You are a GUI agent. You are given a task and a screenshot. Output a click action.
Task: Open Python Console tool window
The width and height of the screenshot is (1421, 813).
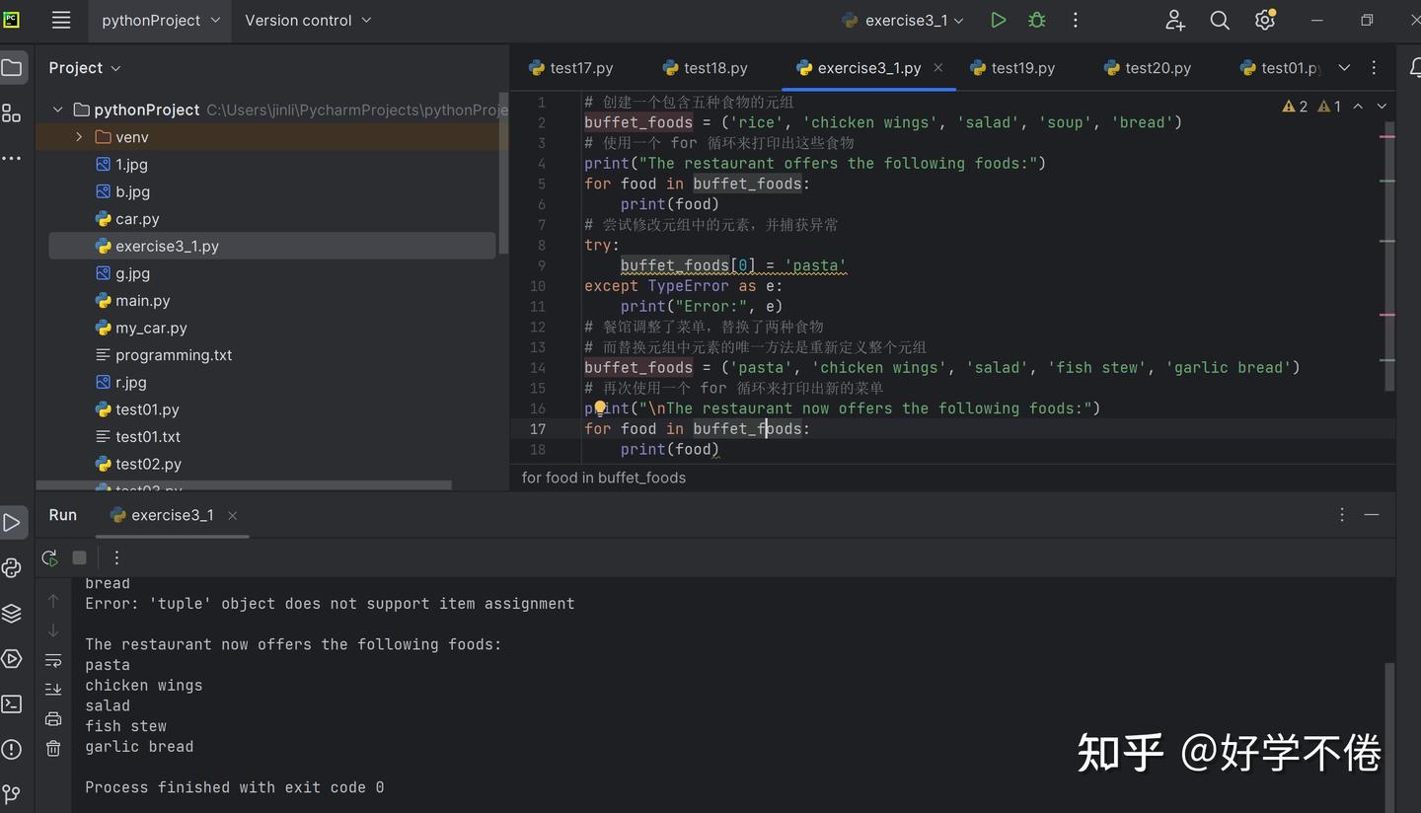tap(12, 568)
